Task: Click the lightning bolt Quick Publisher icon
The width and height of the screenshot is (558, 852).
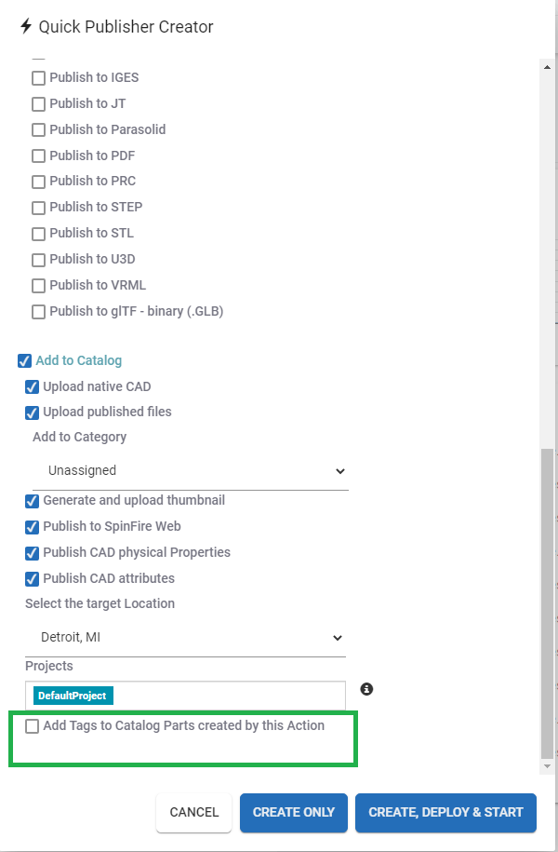Action: (26, 26)
